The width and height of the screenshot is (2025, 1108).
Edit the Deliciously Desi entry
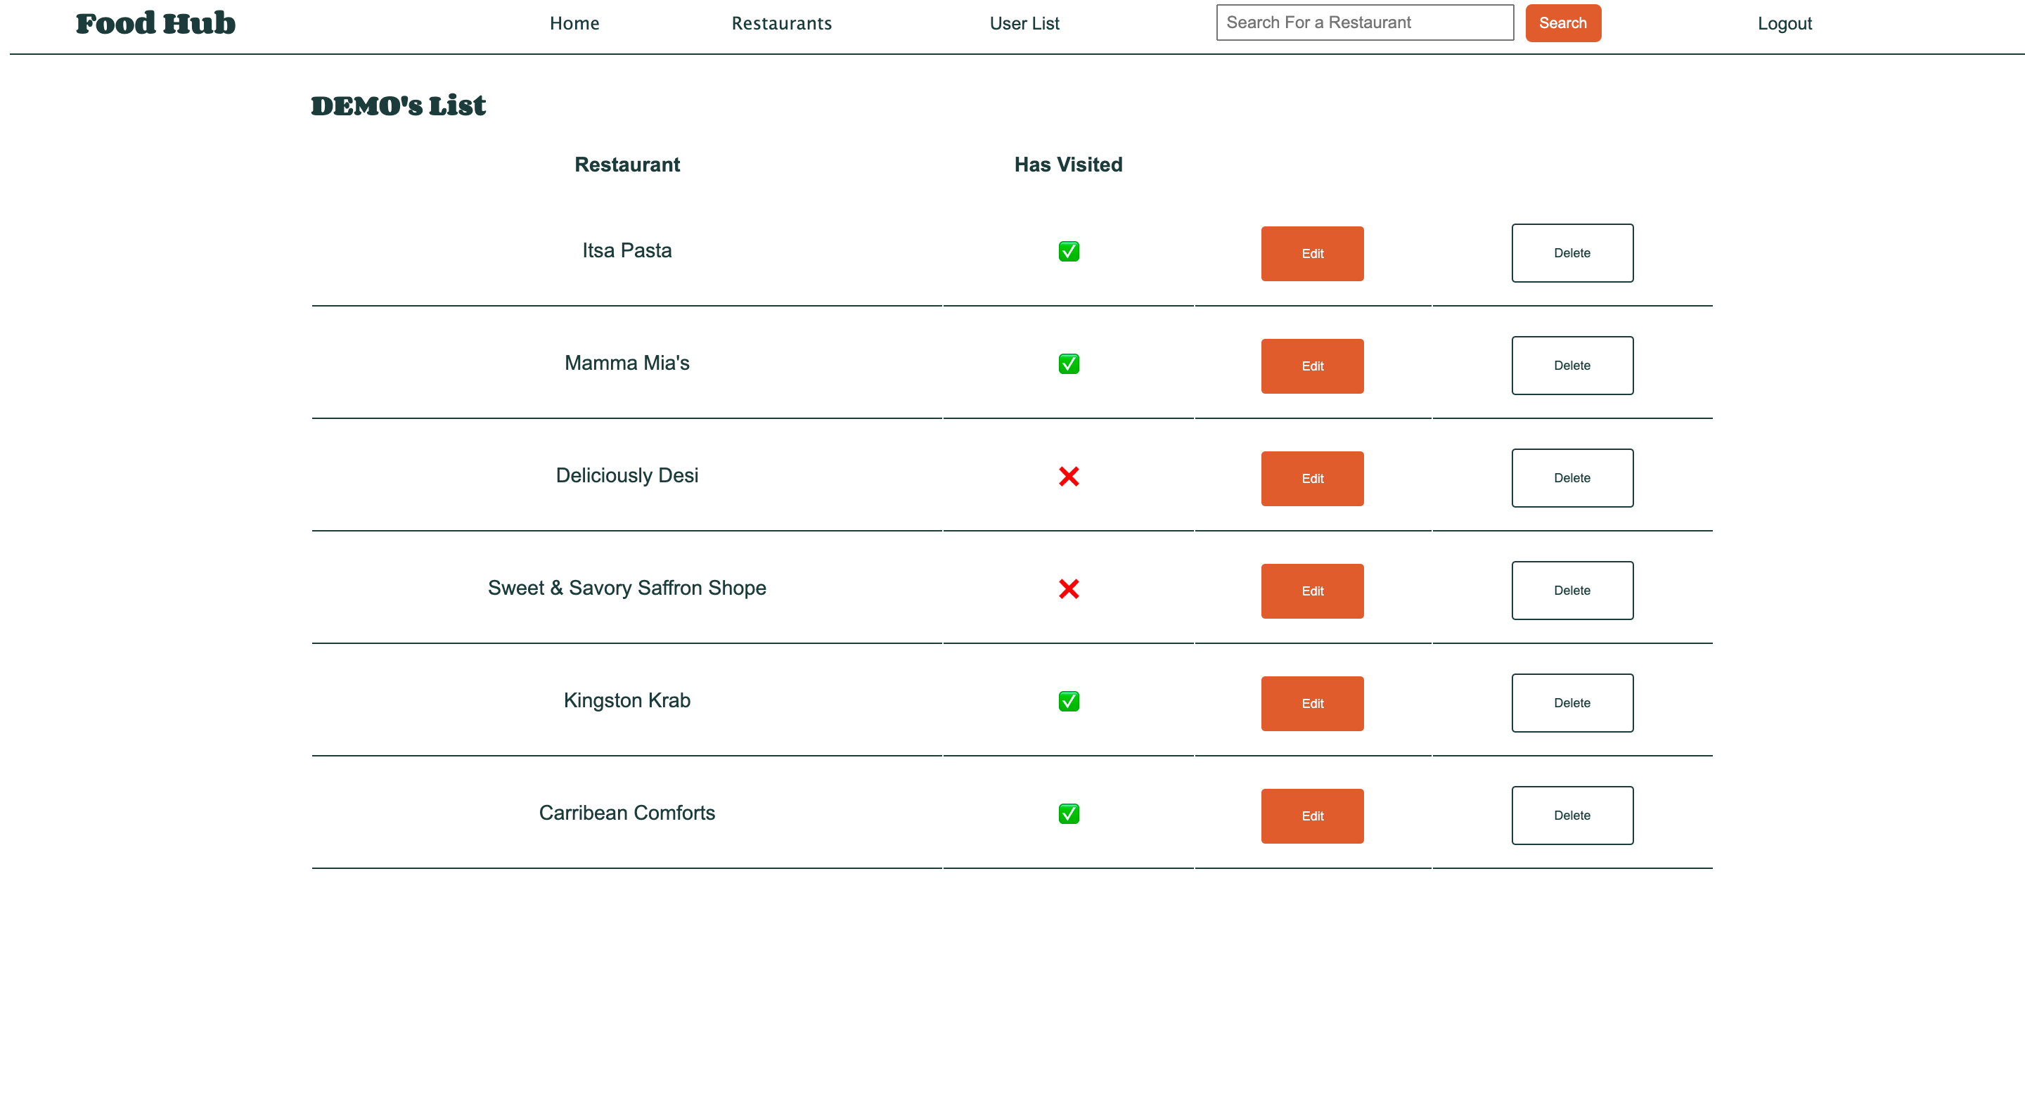[1312, 479]
